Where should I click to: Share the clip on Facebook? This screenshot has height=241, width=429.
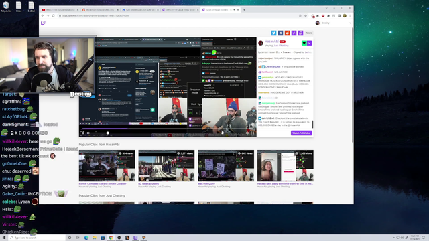[280, 33]
